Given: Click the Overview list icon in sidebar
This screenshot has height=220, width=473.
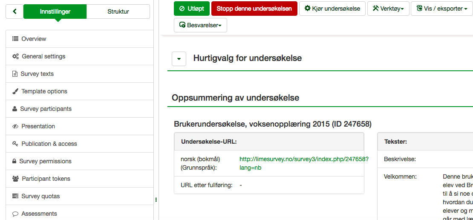Looking at the screenshot, I should 15,39.
